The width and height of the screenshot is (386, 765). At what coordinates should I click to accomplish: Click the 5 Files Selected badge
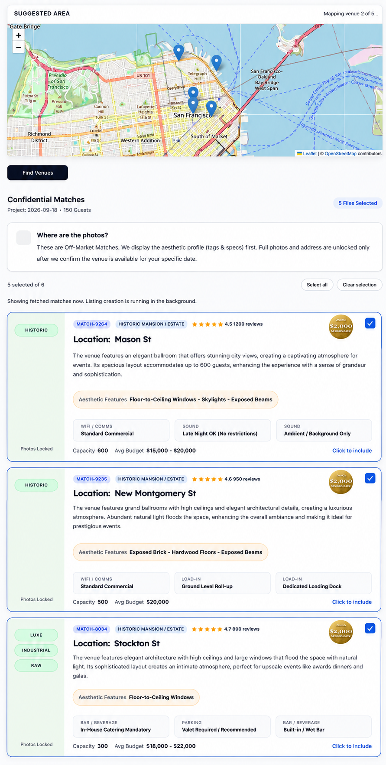[358, 203]
